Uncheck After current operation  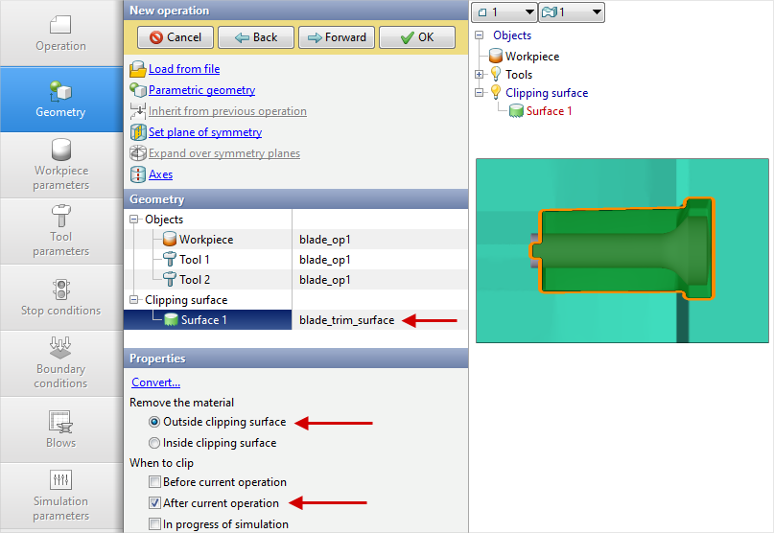tap(154, 503)
